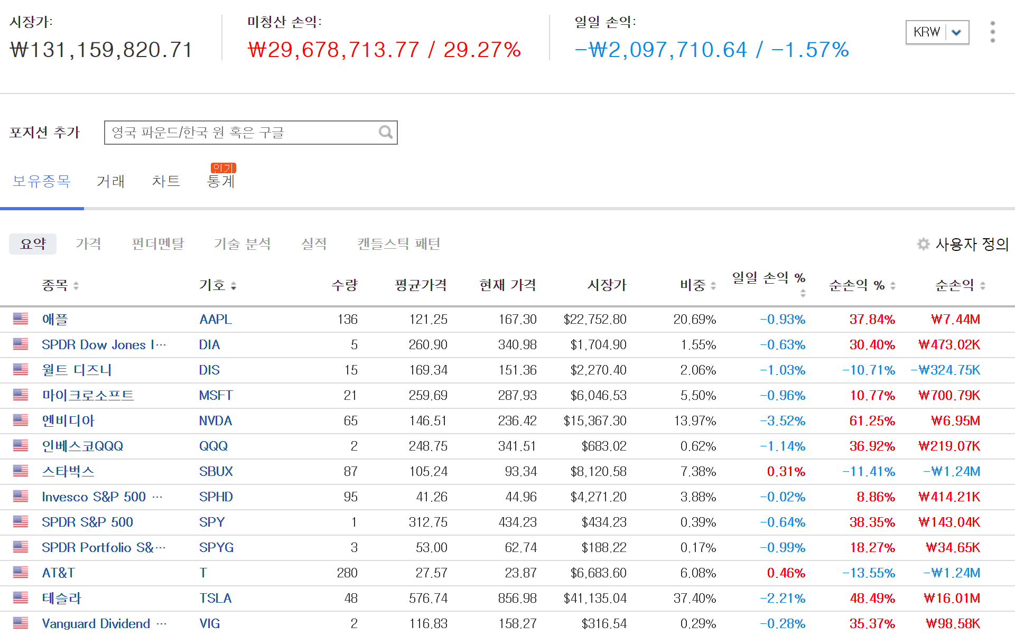Viewport: 1015px width, 636px height.
Task: Click the US flag beside 테슬라
Action: (21, 597)
